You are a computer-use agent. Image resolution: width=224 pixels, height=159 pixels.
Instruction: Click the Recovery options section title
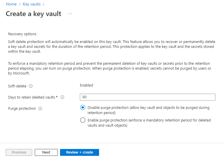coord(22,34)
